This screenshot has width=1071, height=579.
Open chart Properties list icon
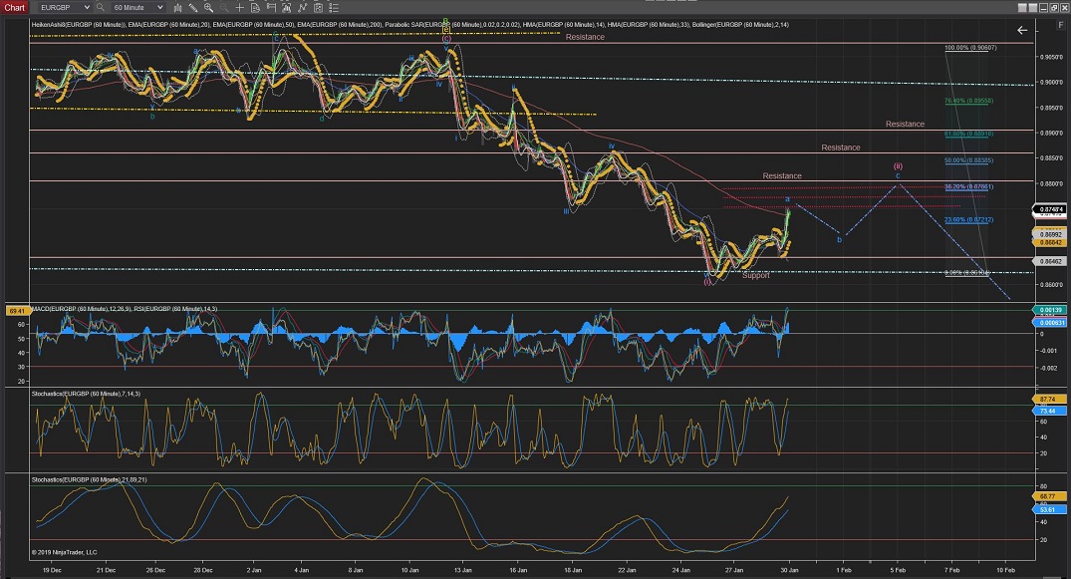(x=332, y=7)
